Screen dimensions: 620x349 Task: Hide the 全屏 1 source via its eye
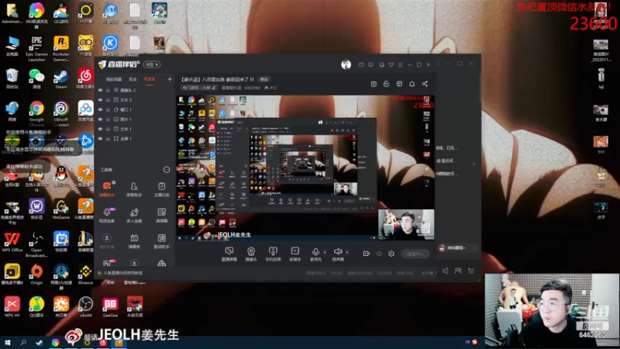tap(101, 139)
